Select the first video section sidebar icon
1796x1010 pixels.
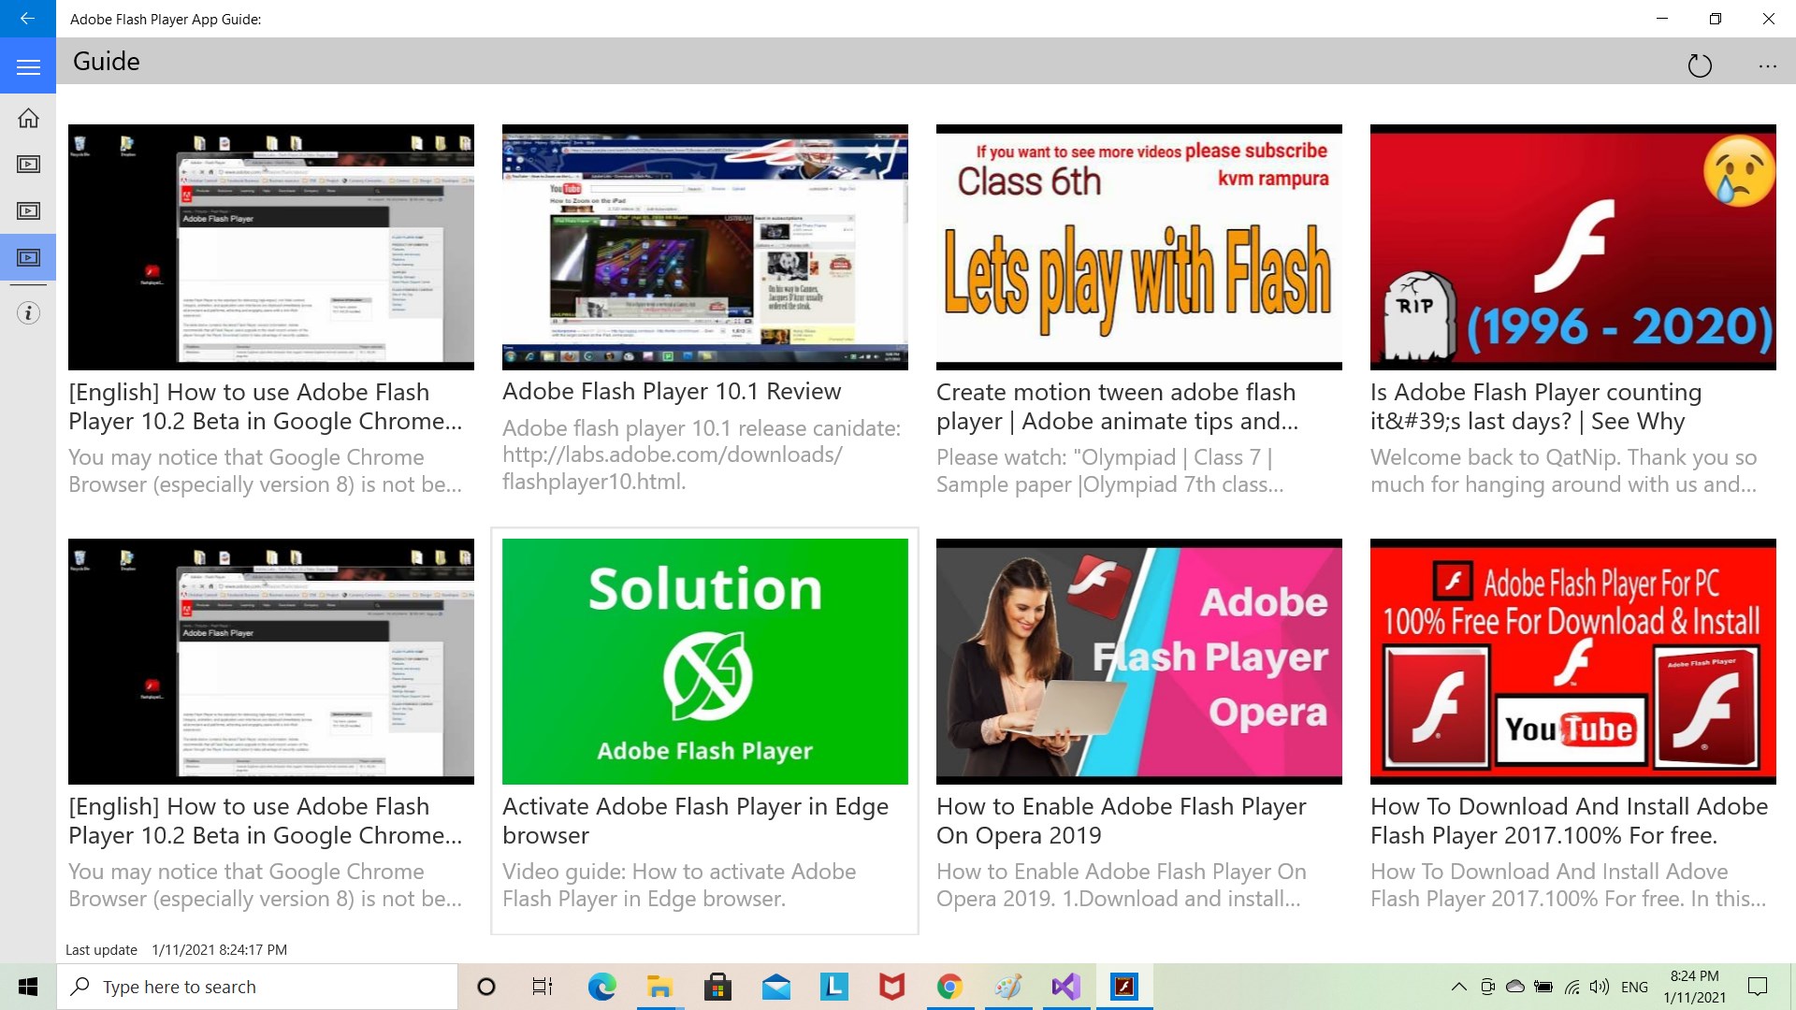point(28,165)
